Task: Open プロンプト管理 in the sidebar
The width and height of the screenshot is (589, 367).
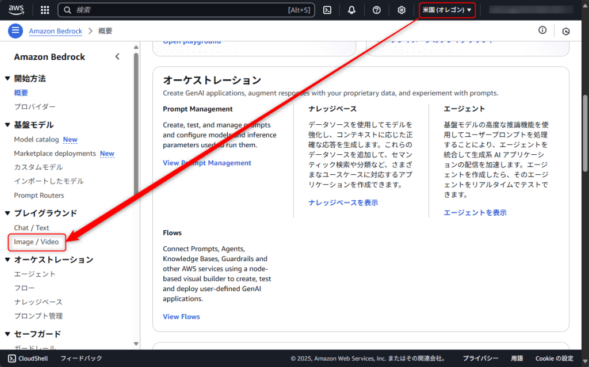Action: click(x=39, y=316)
